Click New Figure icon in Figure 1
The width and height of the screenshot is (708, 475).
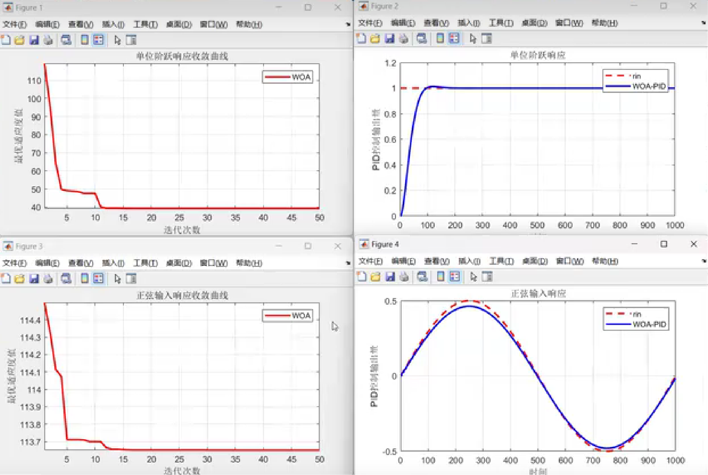(6, 40)
